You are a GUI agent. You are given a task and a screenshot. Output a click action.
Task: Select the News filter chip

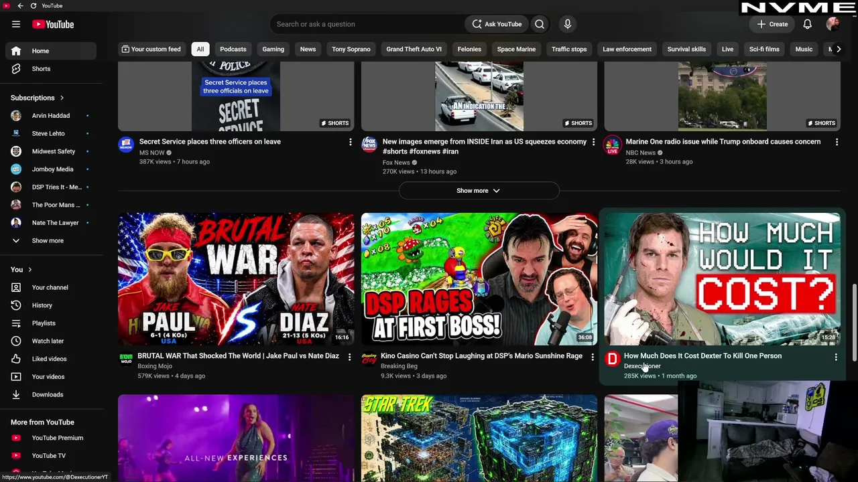(308, 49)
